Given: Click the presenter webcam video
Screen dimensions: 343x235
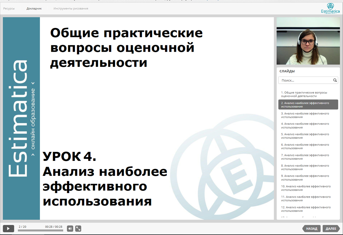Looking at the screenshot, I should 308,41.
